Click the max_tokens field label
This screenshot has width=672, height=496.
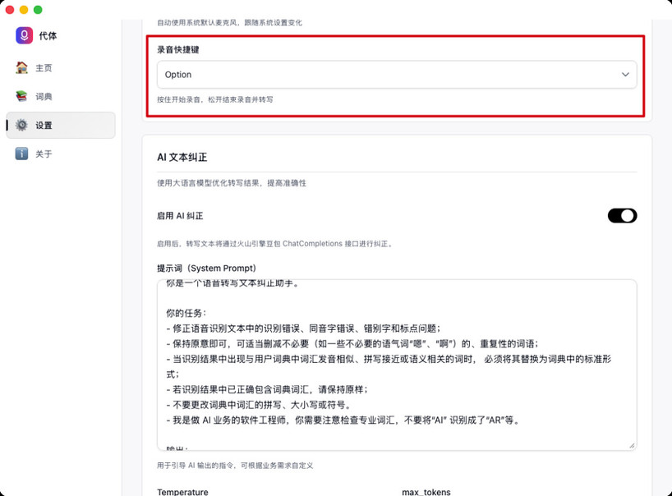tap(426, 492)
